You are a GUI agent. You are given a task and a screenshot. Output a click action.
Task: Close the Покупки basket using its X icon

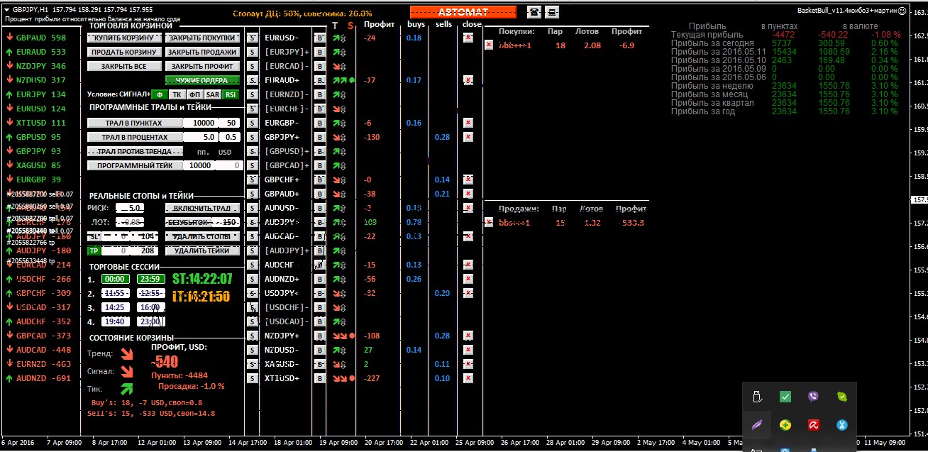tap(489, 45)
